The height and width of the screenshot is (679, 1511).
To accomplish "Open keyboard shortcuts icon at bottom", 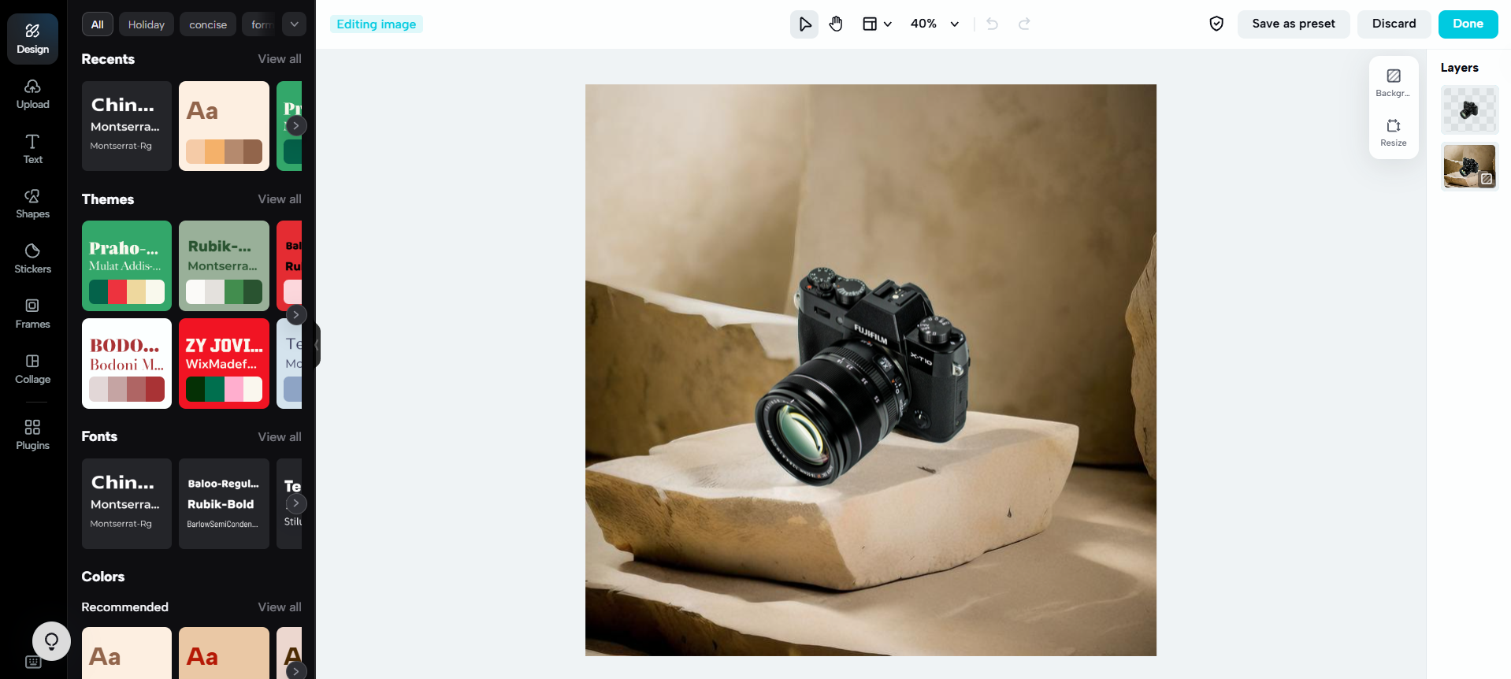I will click(x=33, y=662).
